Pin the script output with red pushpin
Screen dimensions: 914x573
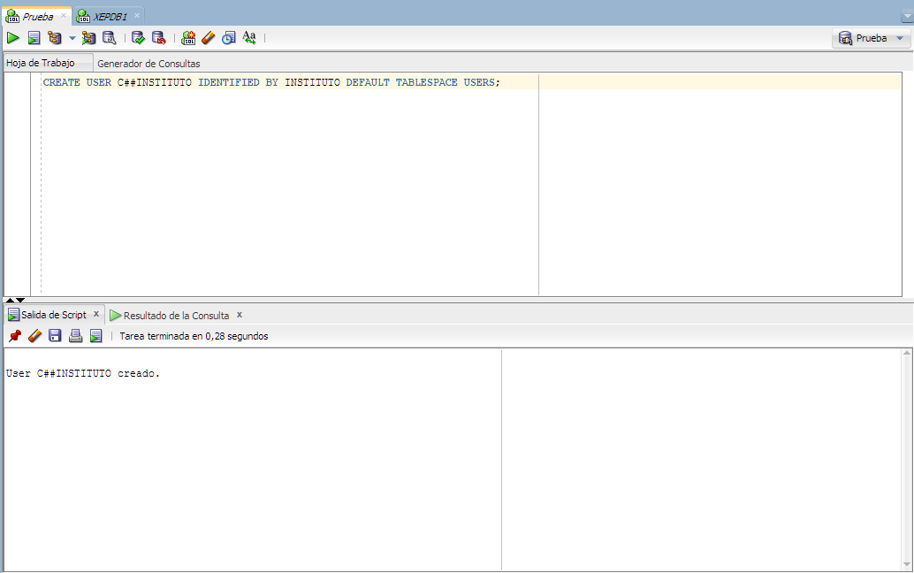14,336
